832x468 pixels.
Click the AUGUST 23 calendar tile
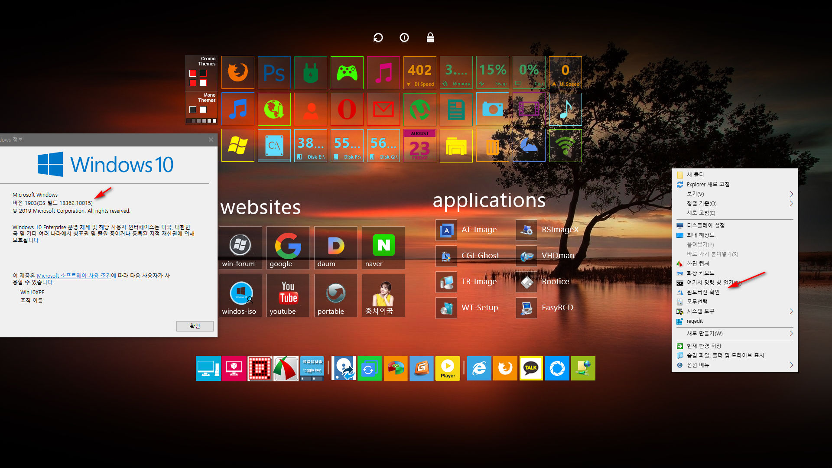(x=419, y=145)
